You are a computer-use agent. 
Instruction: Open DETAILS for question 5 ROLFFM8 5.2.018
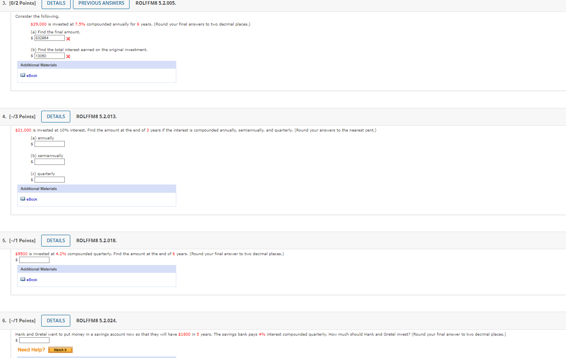(56, 241)
